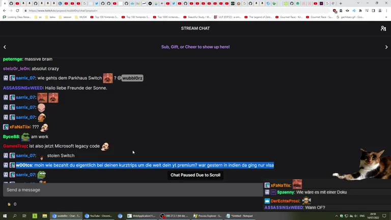Switch to Untitled - Notepad taskbar window
Viewport: 391px width, 220px height.
(x=240, y=216)
